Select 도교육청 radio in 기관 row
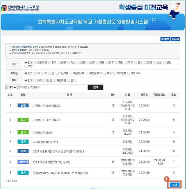186x189 pixels. tap(36, 63)
